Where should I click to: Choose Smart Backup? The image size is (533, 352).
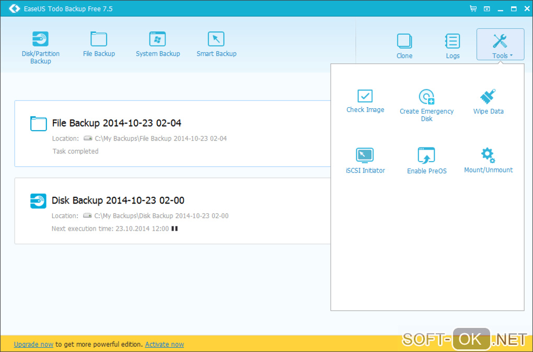click(x=216, y=44)
